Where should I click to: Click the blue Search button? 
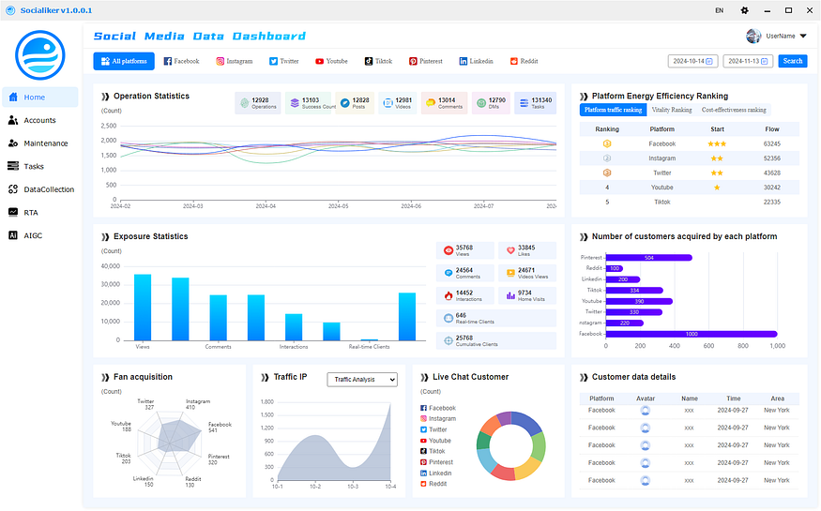point(792,61)
